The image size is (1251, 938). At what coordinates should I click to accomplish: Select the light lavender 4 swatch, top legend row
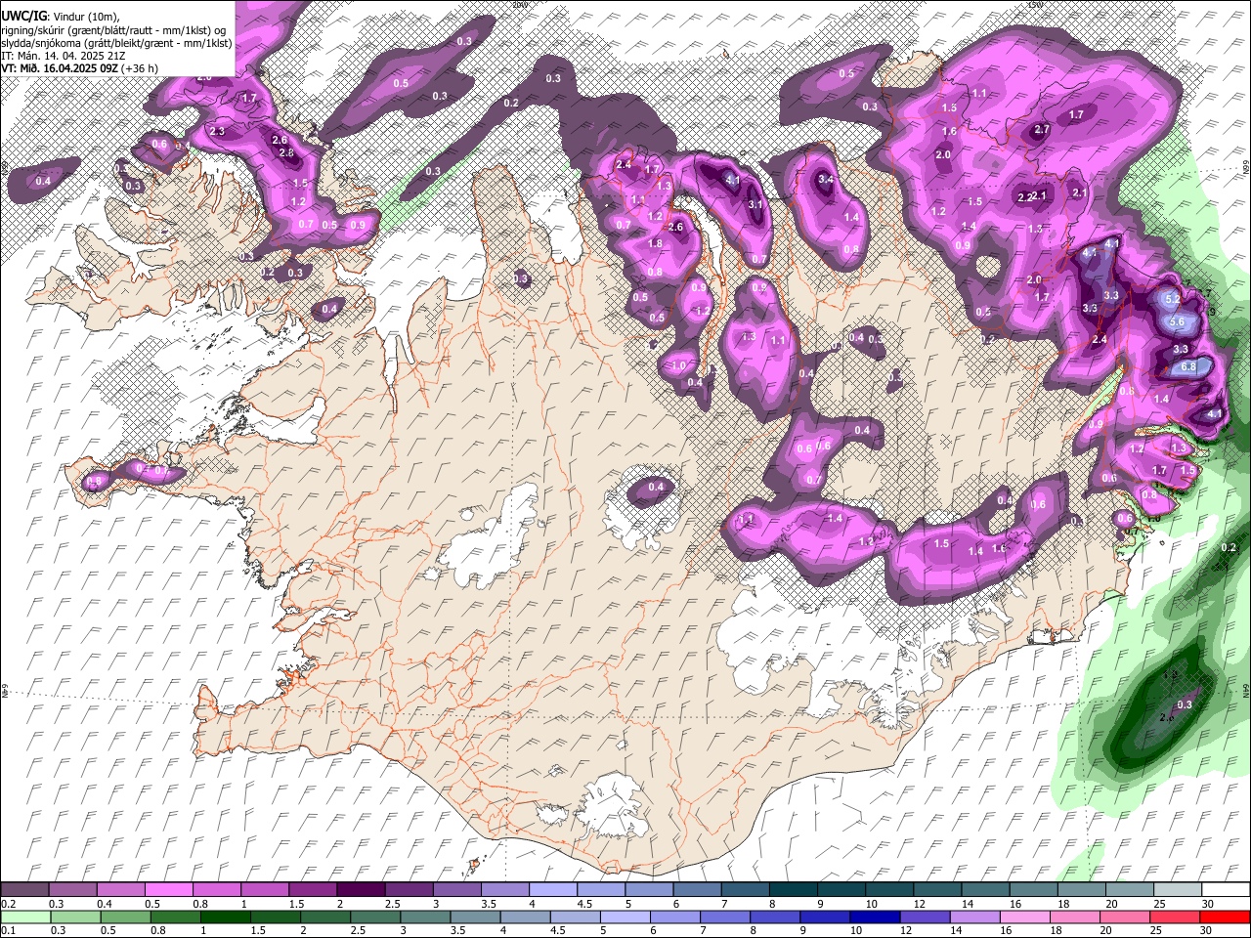point(552,889)
